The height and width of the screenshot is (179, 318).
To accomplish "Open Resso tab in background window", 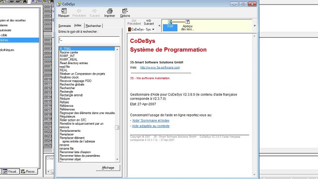I will click(29, 172).
